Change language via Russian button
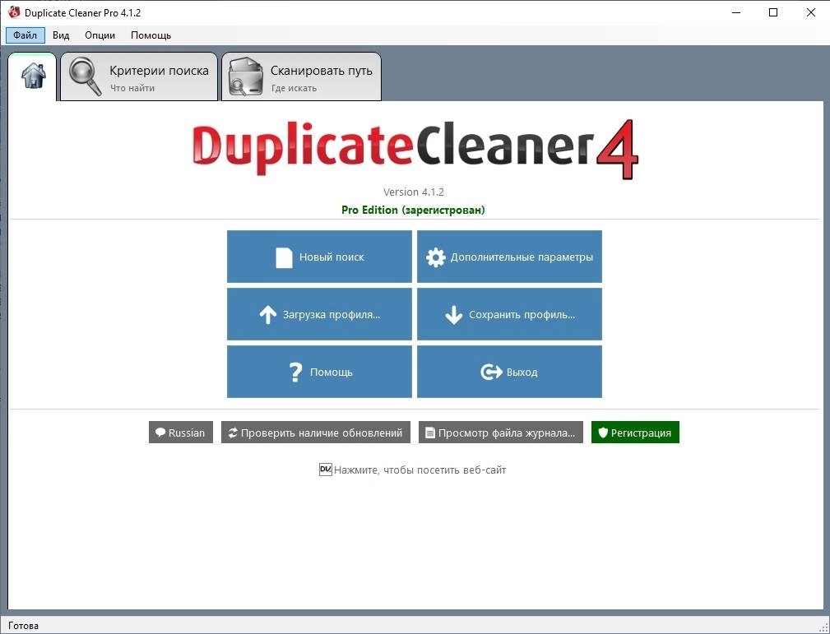Viewport: 830px width, 634px height. 180,433
